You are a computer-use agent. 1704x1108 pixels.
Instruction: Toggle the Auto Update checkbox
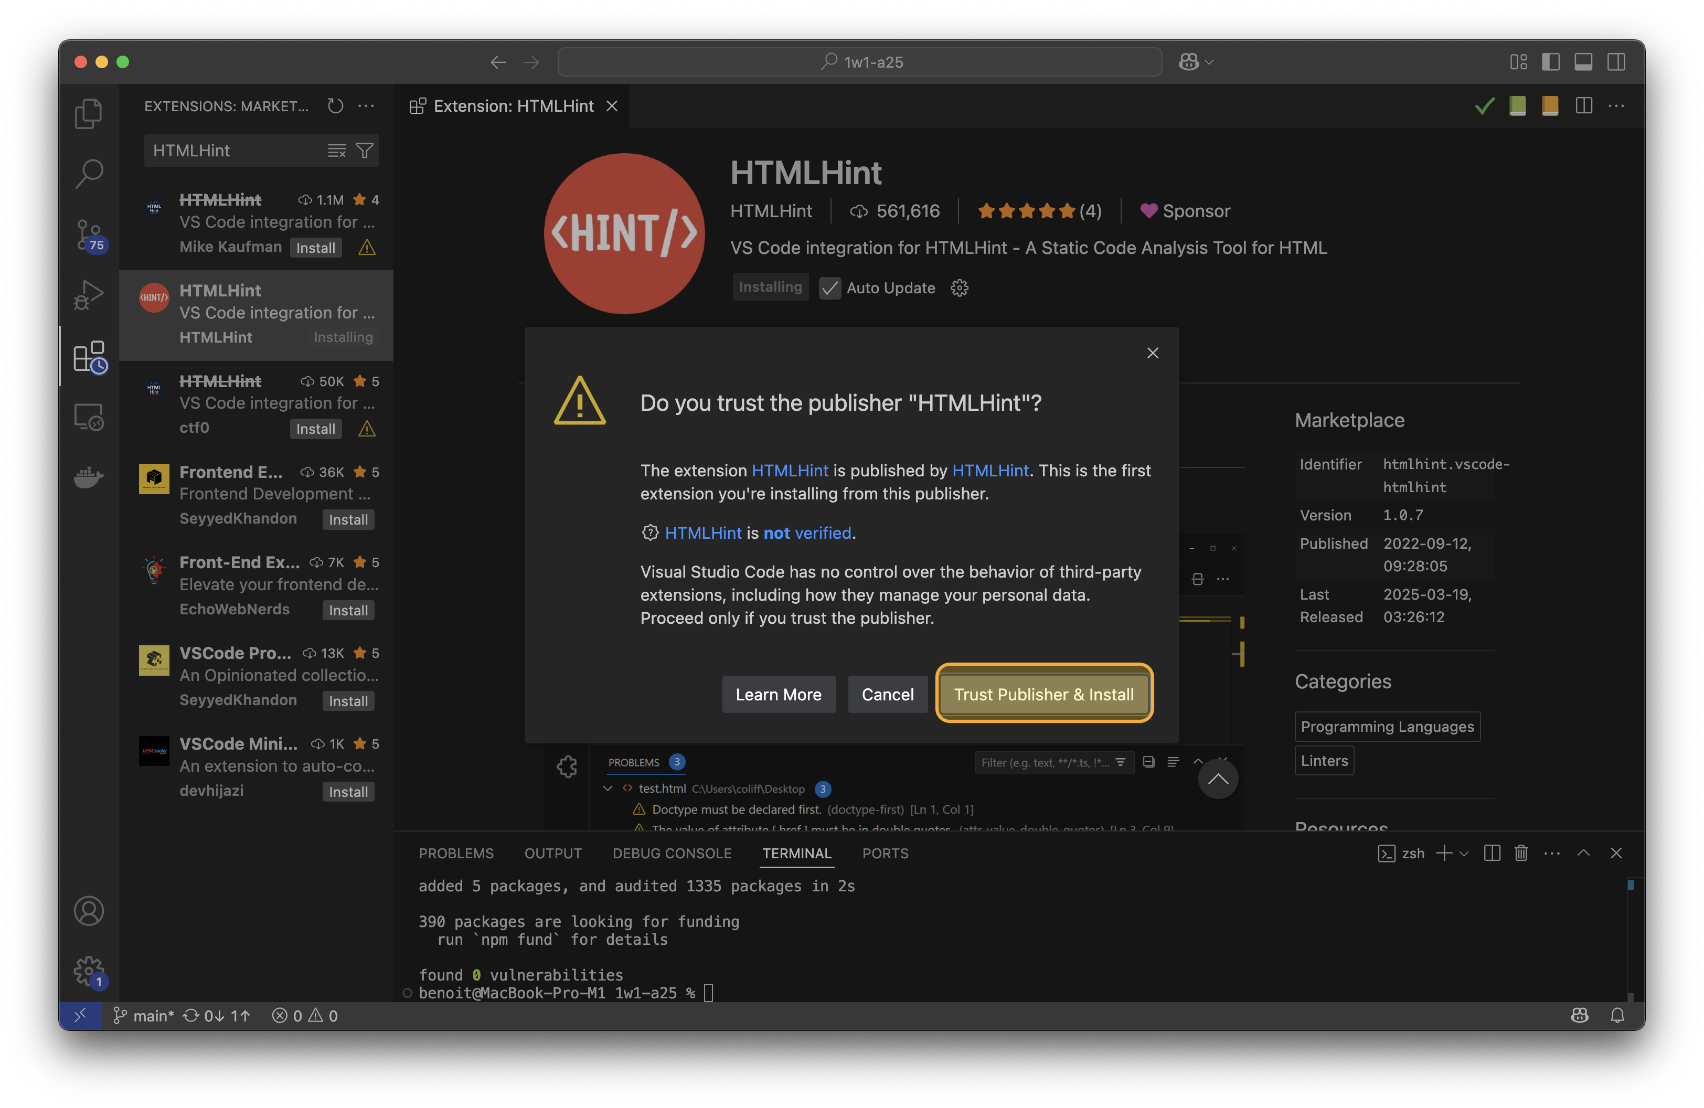click(x=830, y=287)
